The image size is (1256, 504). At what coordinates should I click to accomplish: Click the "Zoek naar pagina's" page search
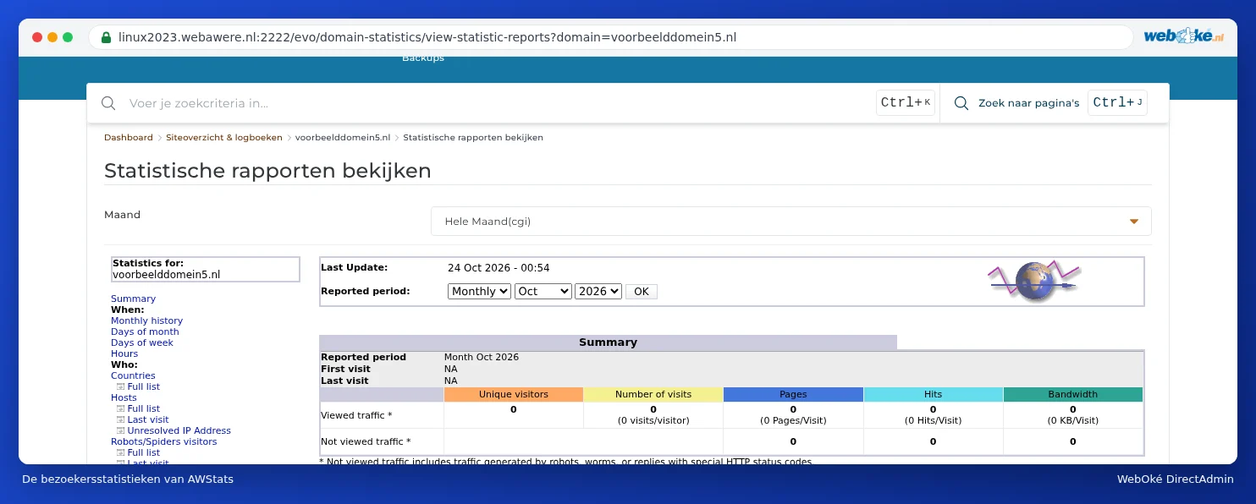click(x=1029, y=103)
